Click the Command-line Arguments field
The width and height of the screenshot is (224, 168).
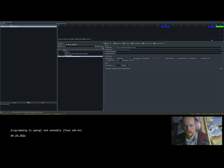coord(169,51)
